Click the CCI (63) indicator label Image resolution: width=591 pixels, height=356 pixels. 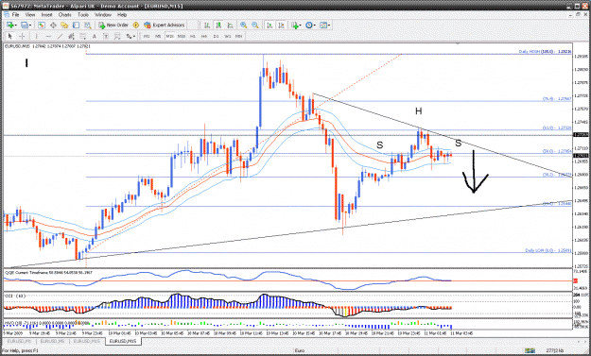[15, 297]
